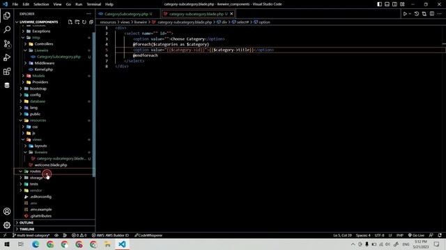Viewport: 446px width, 250px height.
Task: Open the Go menu
Action: [x=68, y=4]
